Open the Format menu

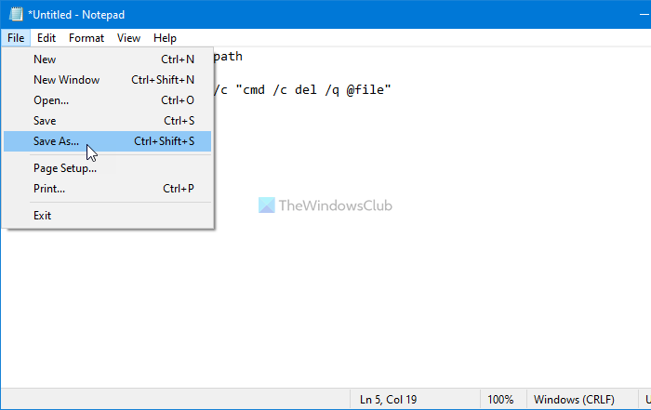(86, 38)
